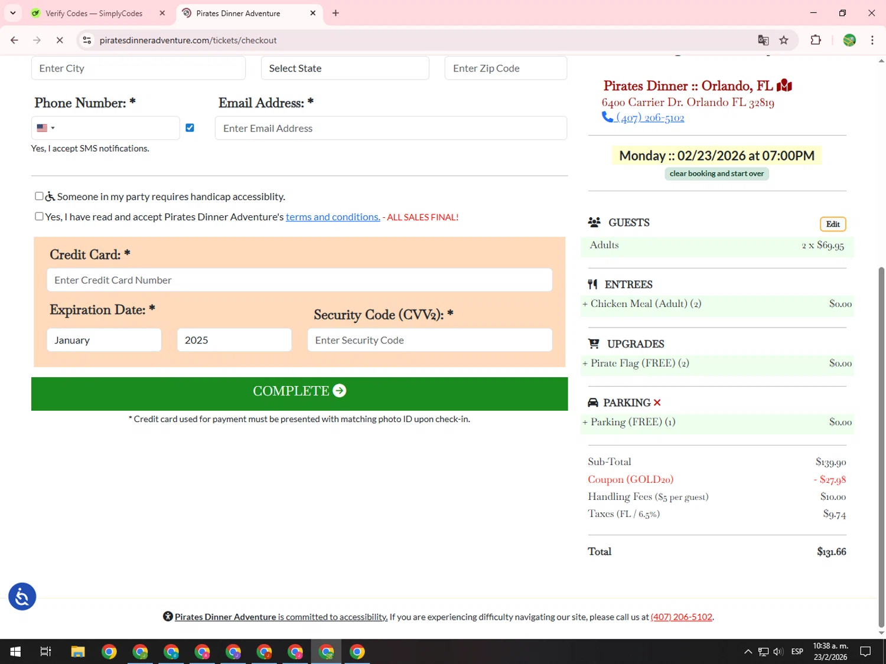Click the page vertical scrollbar thumb

(x=881, y=447)
